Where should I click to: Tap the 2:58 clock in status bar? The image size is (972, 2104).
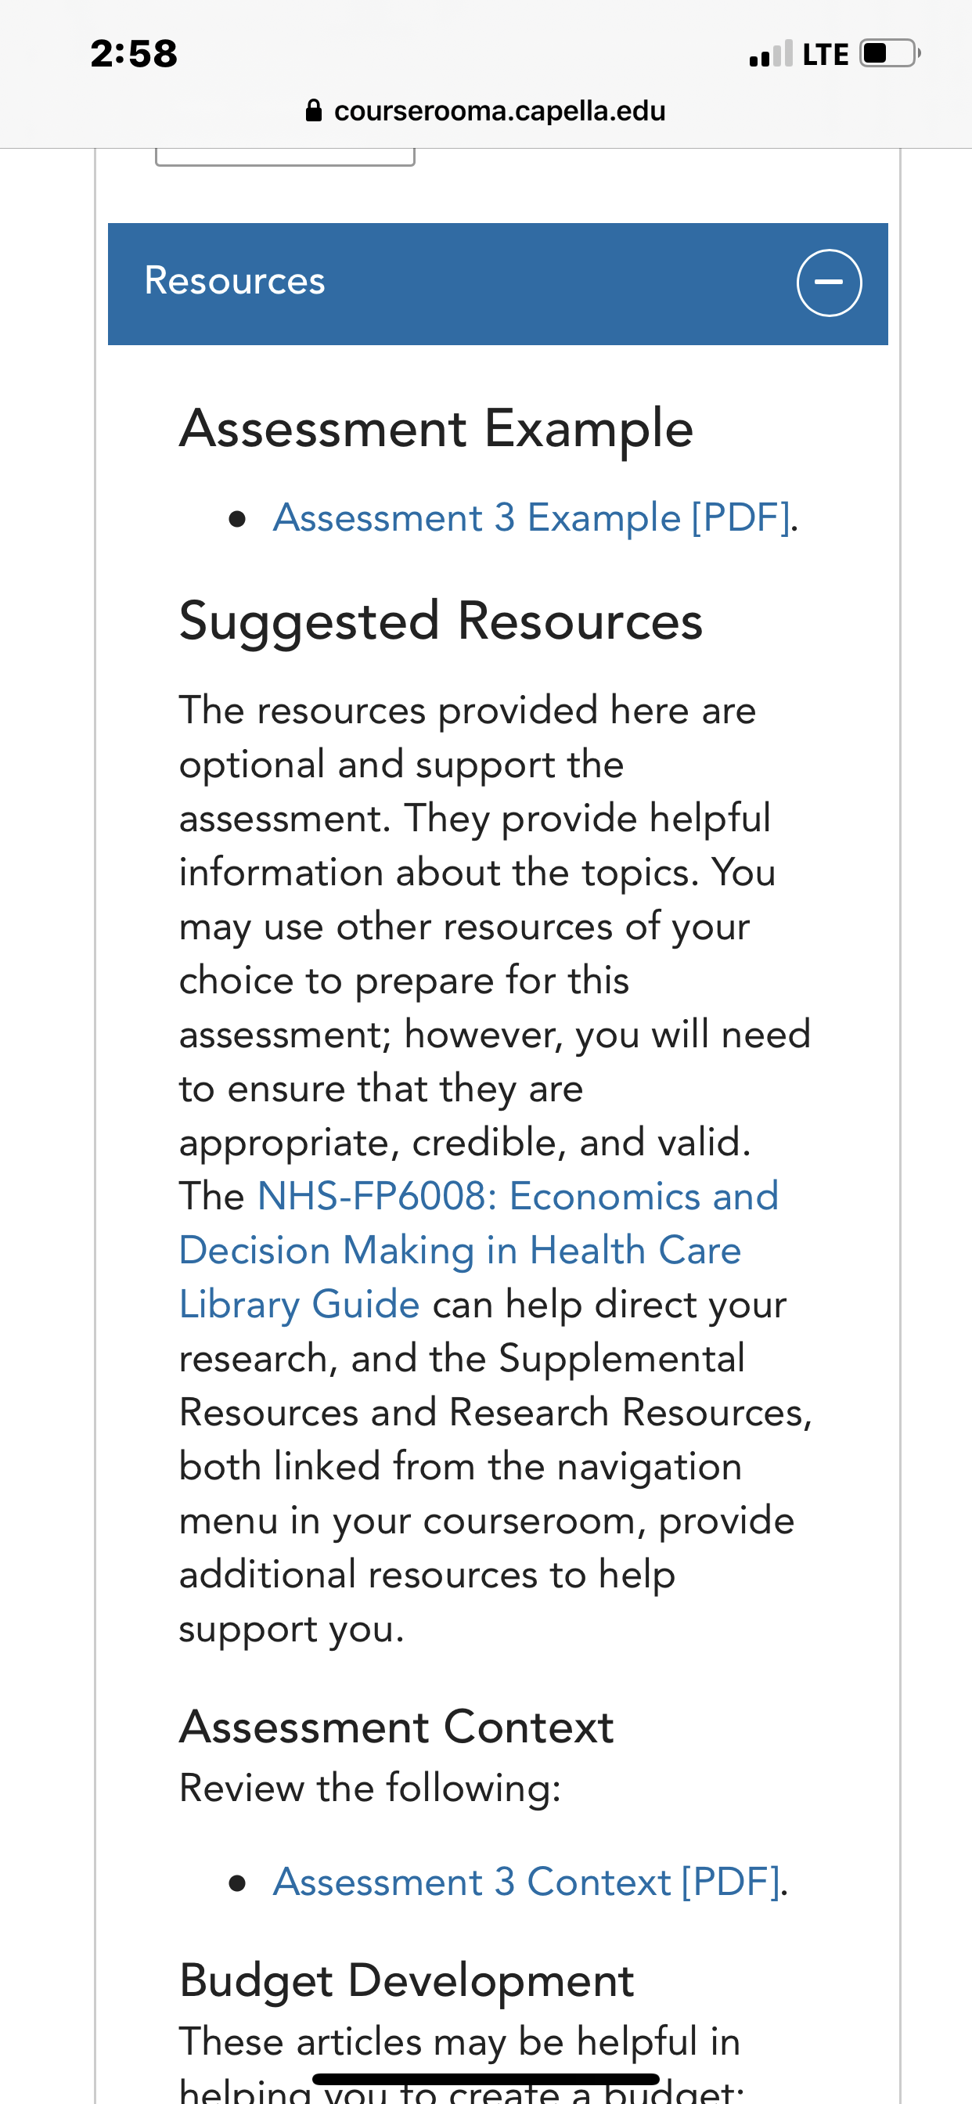(x=134, y=54)
